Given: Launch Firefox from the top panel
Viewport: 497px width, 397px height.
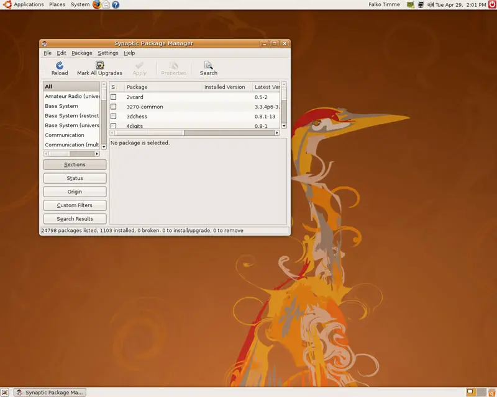Looking at the screenshot, I should [97, 4].
